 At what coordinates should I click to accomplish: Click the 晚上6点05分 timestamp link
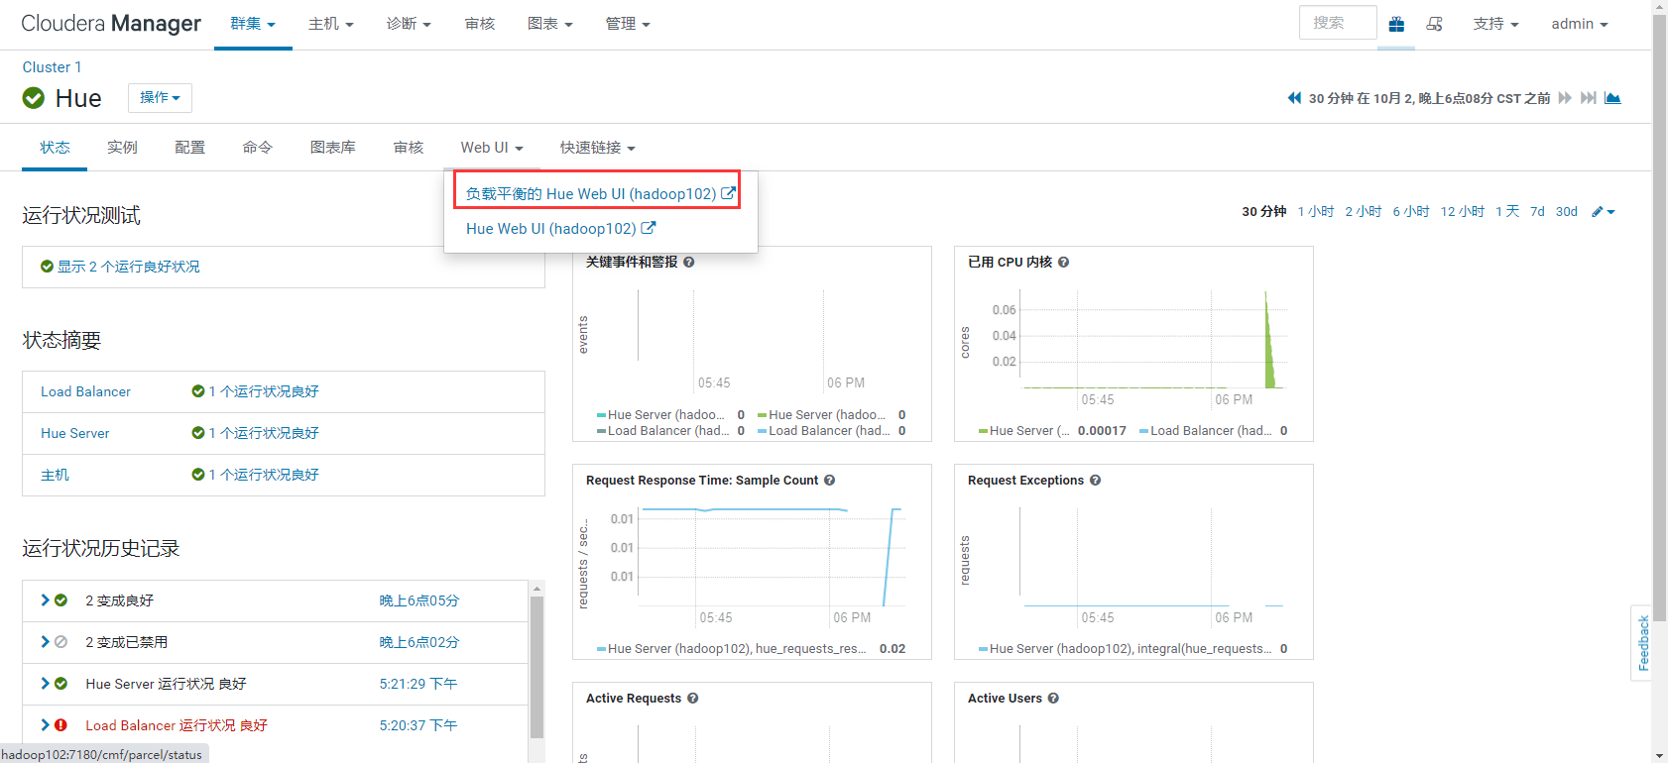419,600
